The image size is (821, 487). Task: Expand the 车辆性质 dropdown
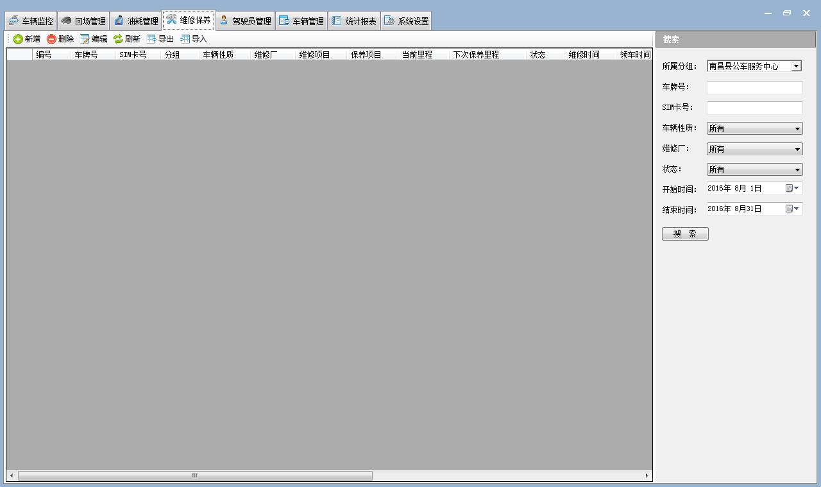[797, 129]
